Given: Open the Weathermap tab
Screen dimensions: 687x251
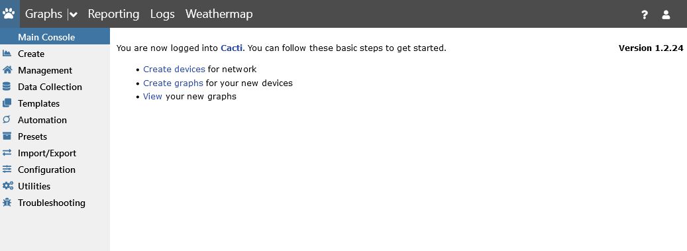Looking at the screenshot, I should pos(219,14).
